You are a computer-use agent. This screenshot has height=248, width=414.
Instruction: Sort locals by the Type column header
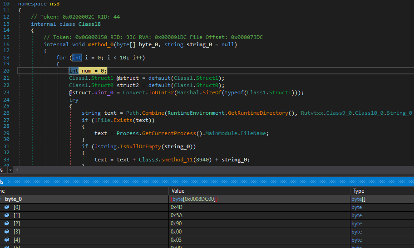[382, 191]
